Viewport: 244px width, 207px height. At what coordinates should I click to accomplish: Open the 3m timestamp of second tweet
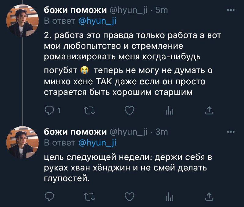click(x=162, y=132)
